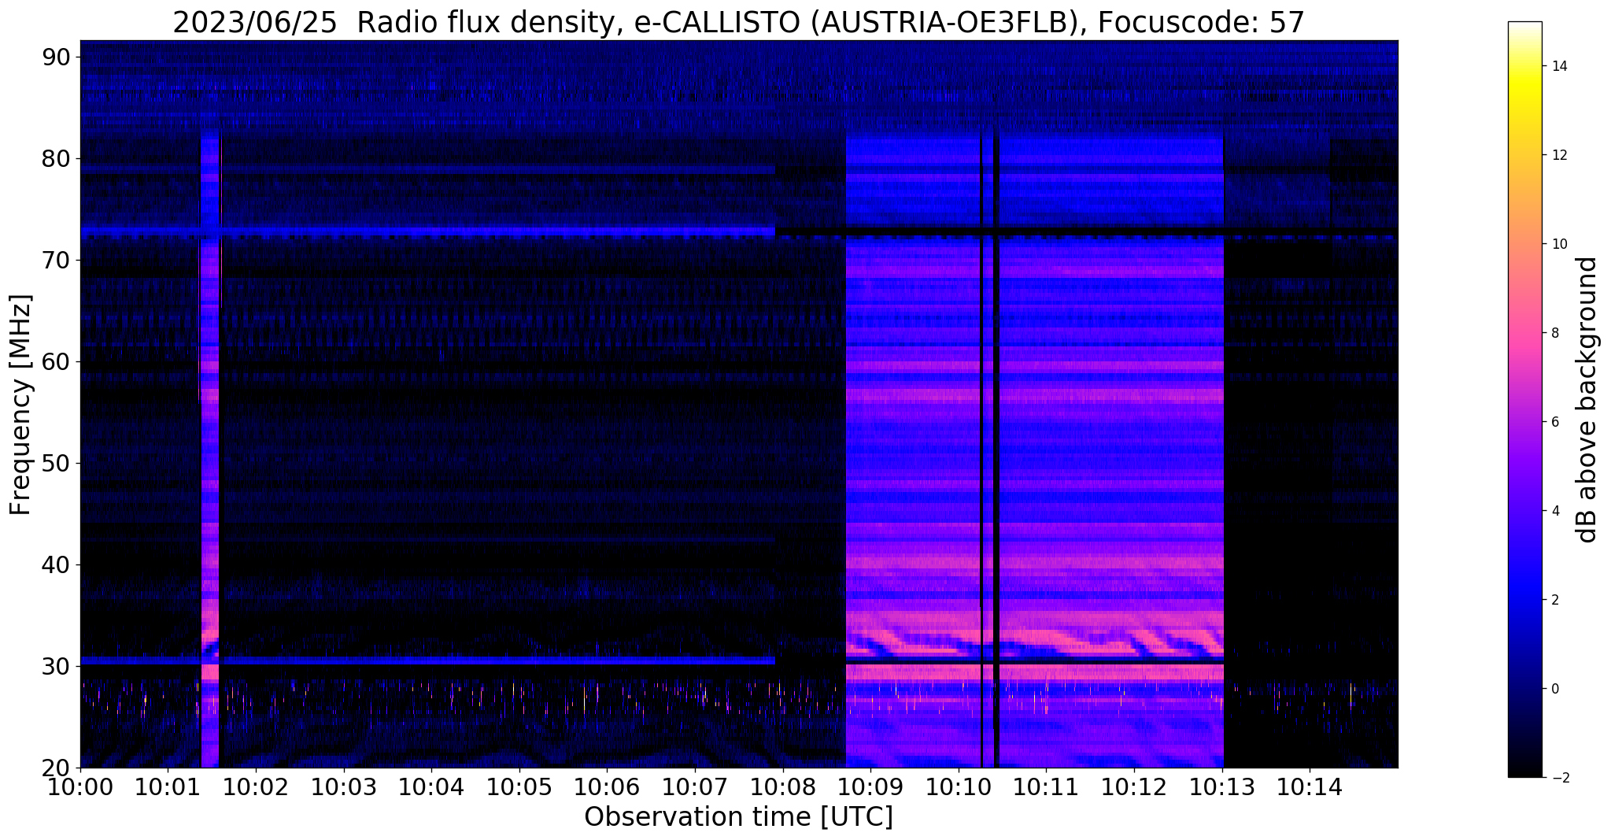The width and height of the screenshot is (1611, 840).
Task: Click the 'dB above background' colorbar label
Action: [1587, 399]
